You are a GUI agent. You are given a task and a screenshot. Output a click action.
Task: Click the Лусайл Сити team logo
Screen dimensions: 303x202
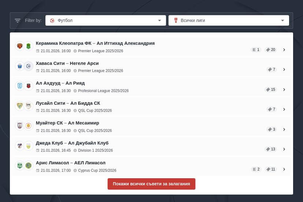[x=19, y=106]
